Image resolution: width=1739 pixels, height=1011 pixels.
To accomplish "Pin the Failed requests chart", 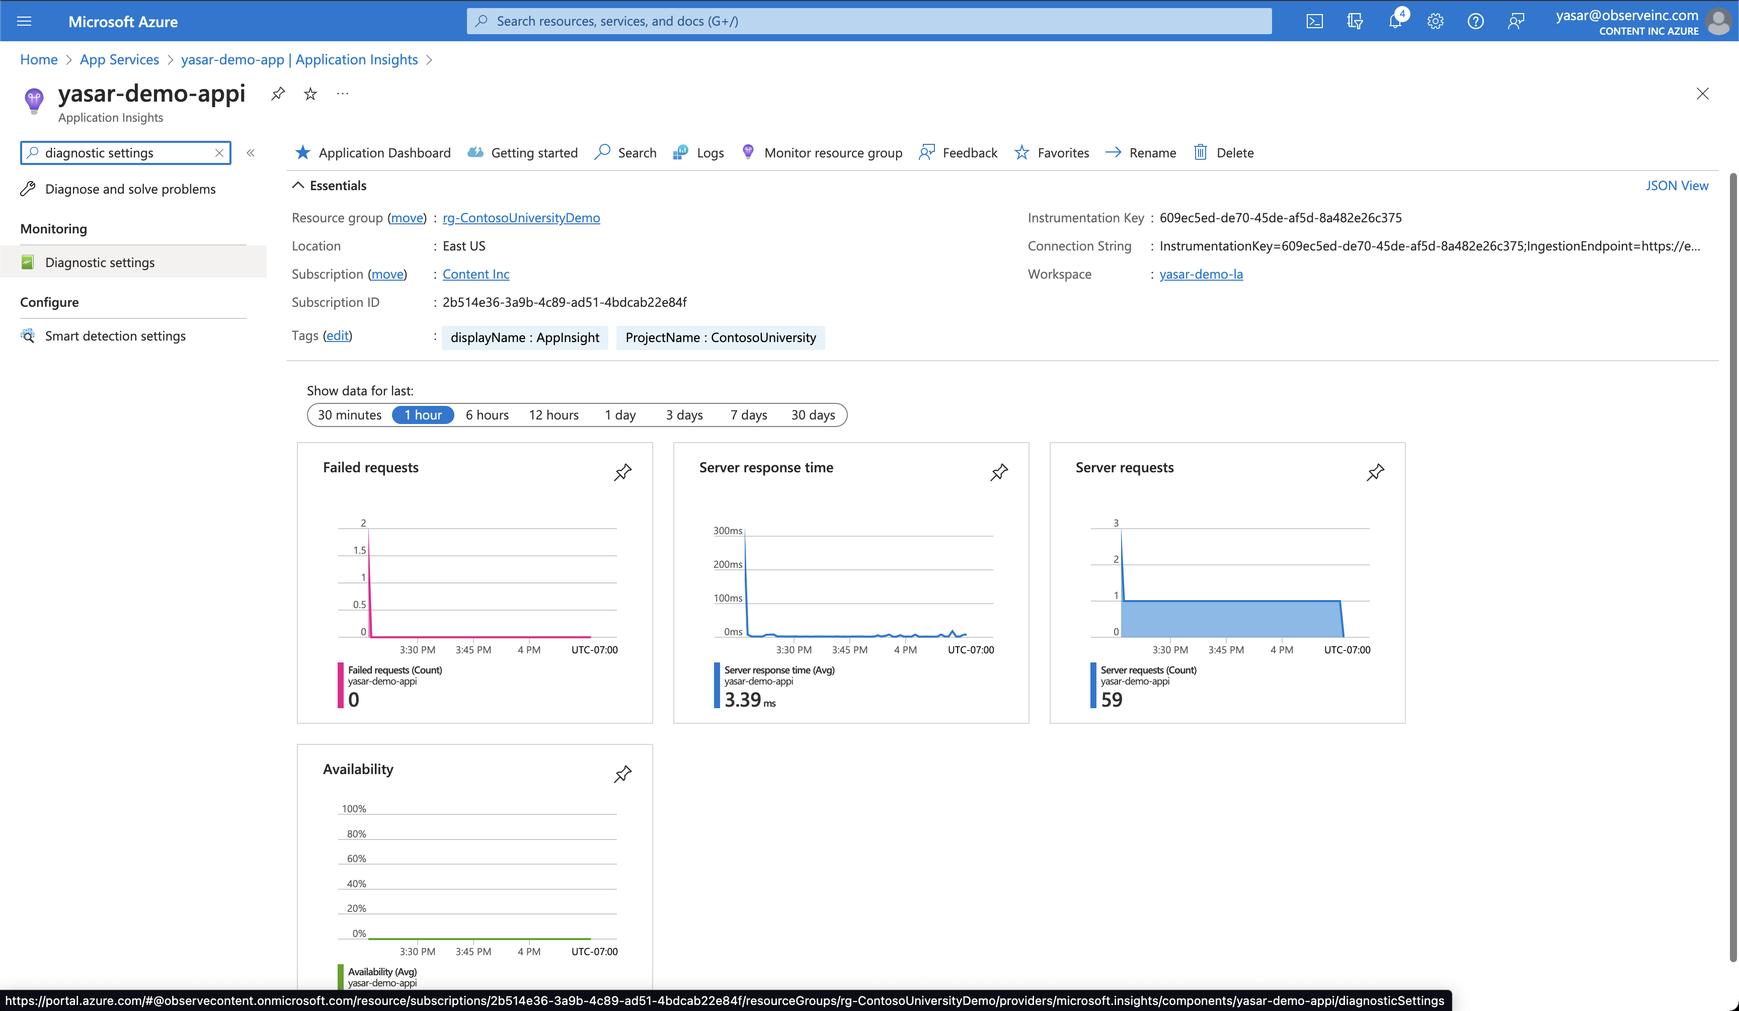I will [x=622, y=472].
